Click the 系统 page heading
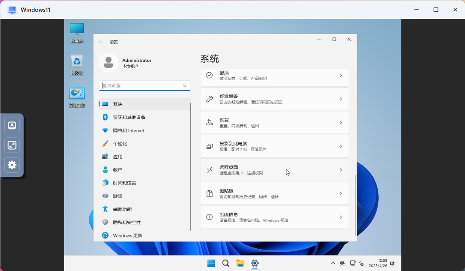Viewport: 465px width, 271px height. 210,59
